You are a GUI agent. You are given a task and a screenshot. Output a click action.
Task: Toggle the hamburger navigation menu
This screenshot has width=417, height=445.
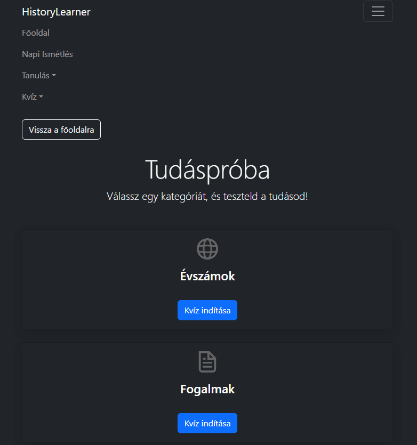click(x=378, y=12)
